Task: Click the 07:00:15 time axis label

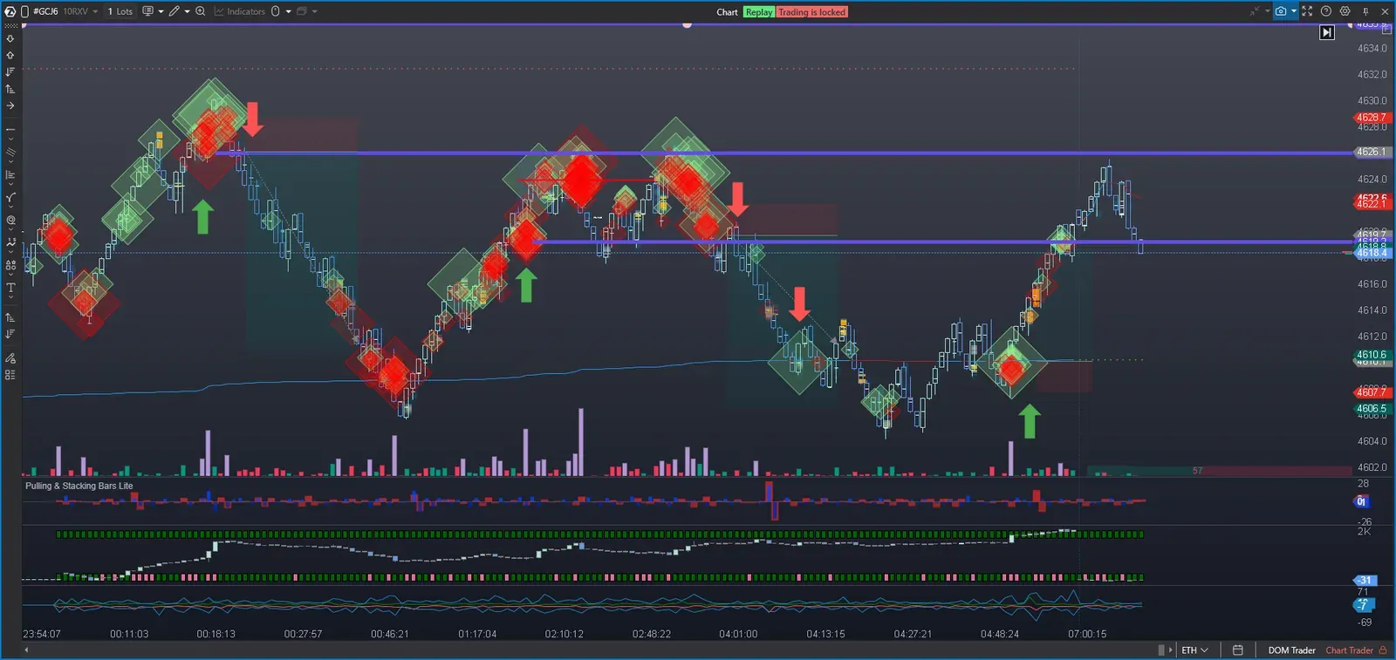Action: tap(1087, 634)
